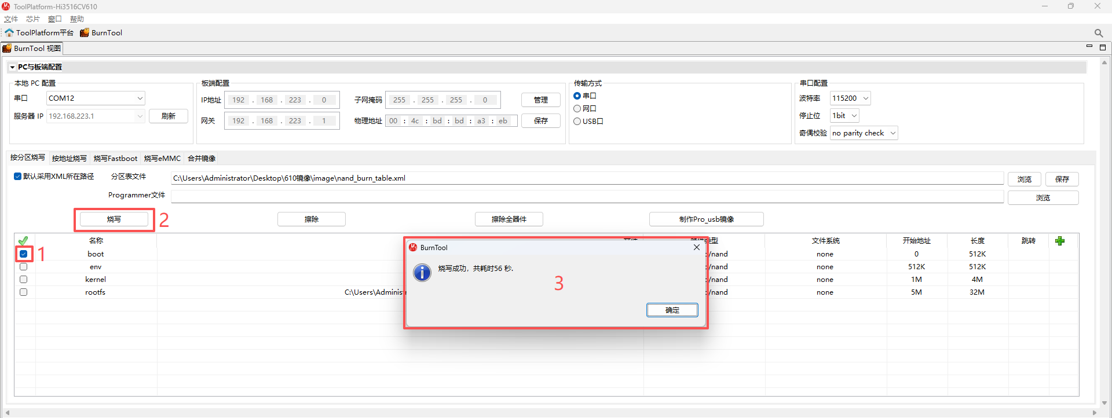Check the kernel partition checkbox

coord(23,279)
